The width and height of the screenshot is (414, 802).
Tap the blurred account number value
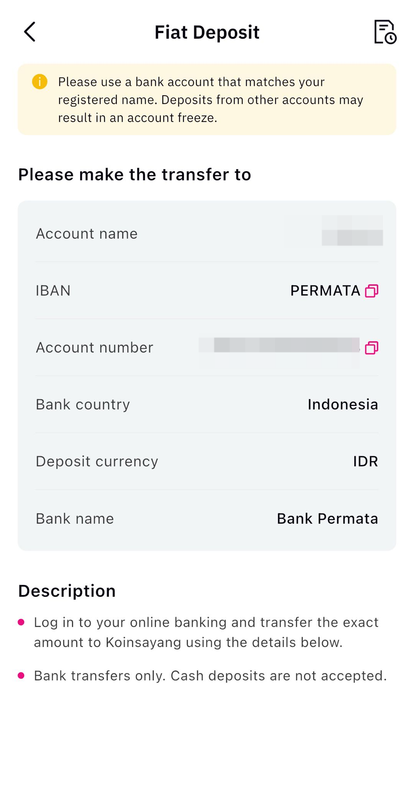pyautogui.click(x=279, y=345)
